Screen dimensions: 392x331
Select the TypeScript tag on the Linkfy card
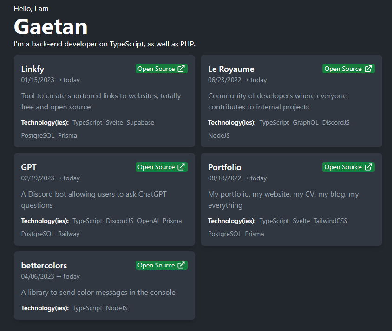tap(87, 122)
